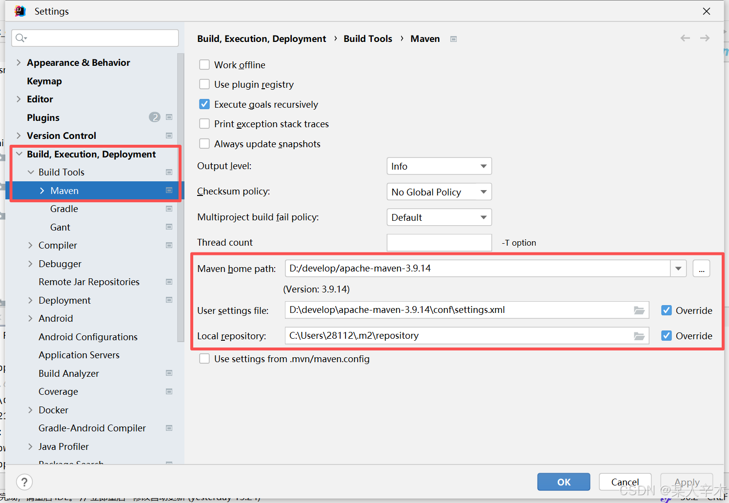The height and width of the screenshot is (503, 729).
Task: Click the Thread count input field
Action: click(x=439, y=243)
